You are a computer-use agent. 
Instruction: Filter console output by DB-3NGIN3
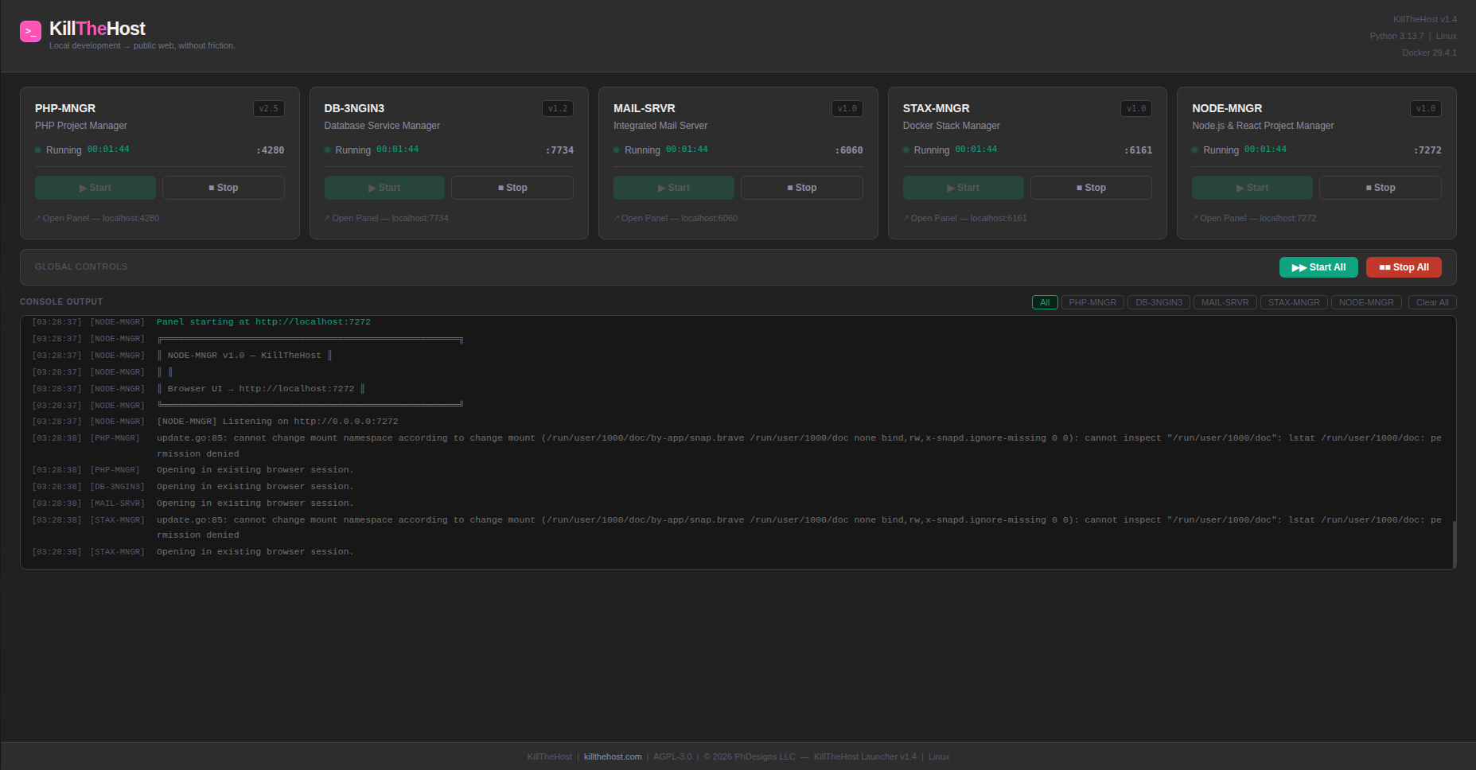pyautogui.click(x=1159, y=302)
